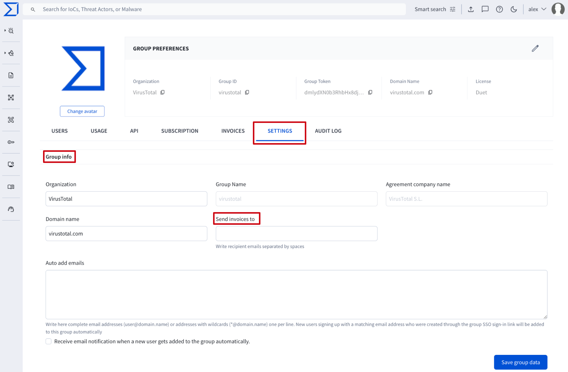
Task: Click the upload file icon in top bar
Action: pyautogui.click(x=471, y=9)
